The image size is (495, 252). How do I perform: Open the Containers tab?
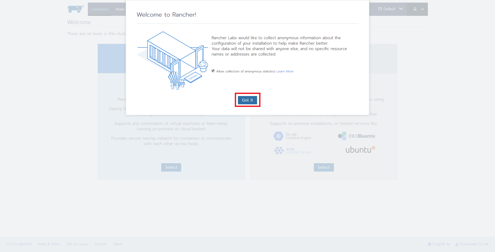coord(100,9)
